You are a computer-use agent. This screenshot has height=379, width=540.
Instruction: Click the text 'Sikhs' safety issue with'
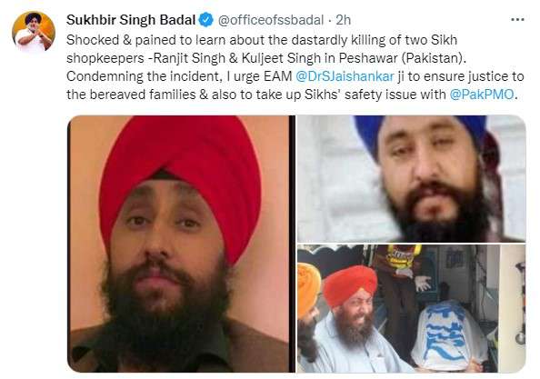point(375,95)
